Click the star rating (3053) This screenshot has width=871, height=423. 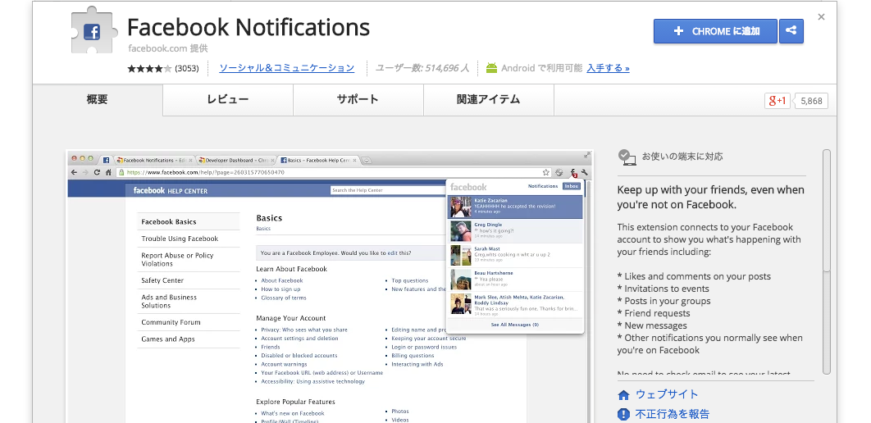(x=162, y=69)
